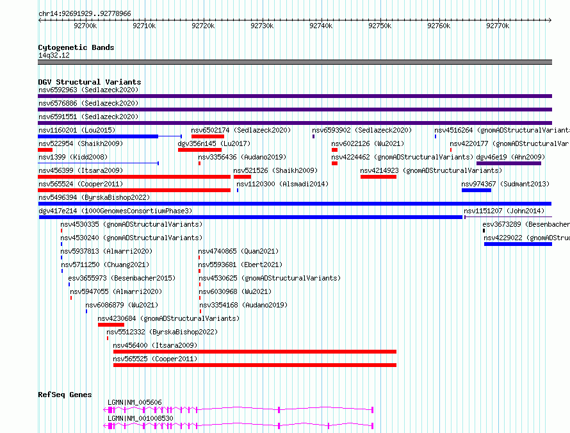Click the nsv5496394 (ByrskaBishop2022) label
This screenshot has height=433, width=570.
(94, 197)
